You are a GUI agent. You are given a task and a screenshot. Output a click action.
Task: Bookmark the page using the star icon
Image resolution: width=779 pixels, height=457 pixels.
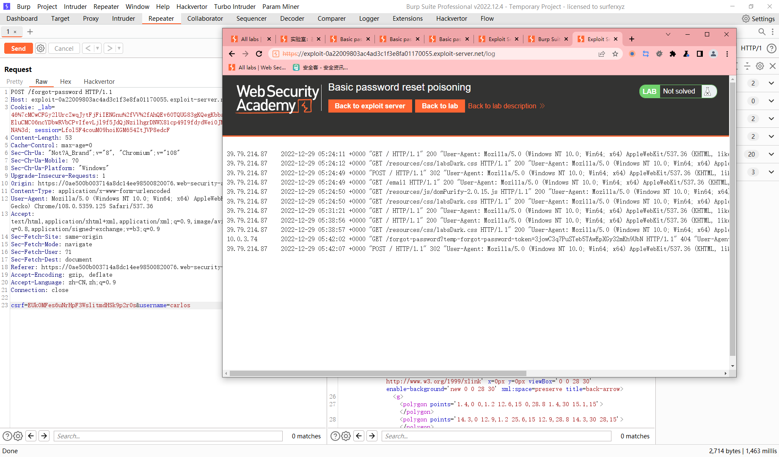coord(616,54)
